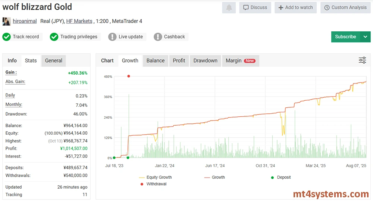Click the red withdrawal marker on chart

click(x=129, y=76)
